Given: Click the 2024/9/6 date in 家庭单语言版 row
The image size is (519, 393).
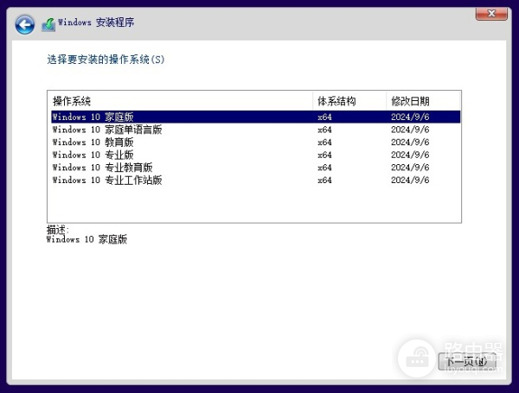Looking at the screenshot, I should [410, 130].
